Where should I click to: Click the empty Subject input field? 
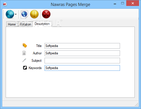pyautogui.click(x=82, y=61)
